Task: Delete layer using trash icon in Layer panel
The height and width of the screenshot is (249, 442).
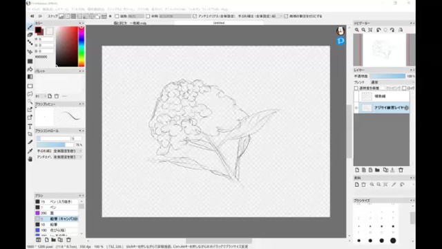Action: [x=401, y=170]
